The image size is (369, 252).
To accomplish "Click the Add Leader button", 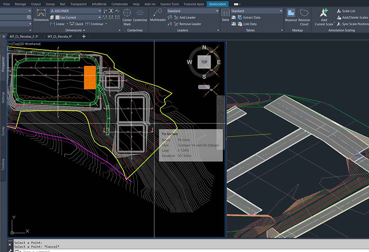I will tap(186, 17).
